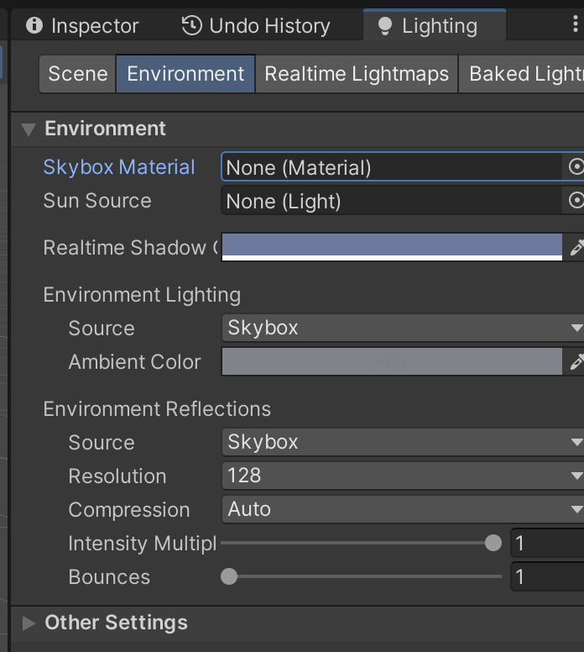Click the Environment Reflections heading
584x652 pixels.
pos(157,409)
